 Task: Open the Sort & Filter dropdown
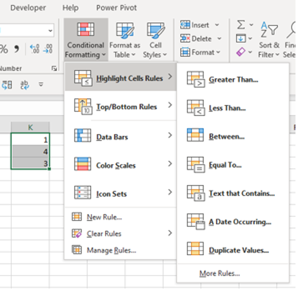tap(269, 40)
